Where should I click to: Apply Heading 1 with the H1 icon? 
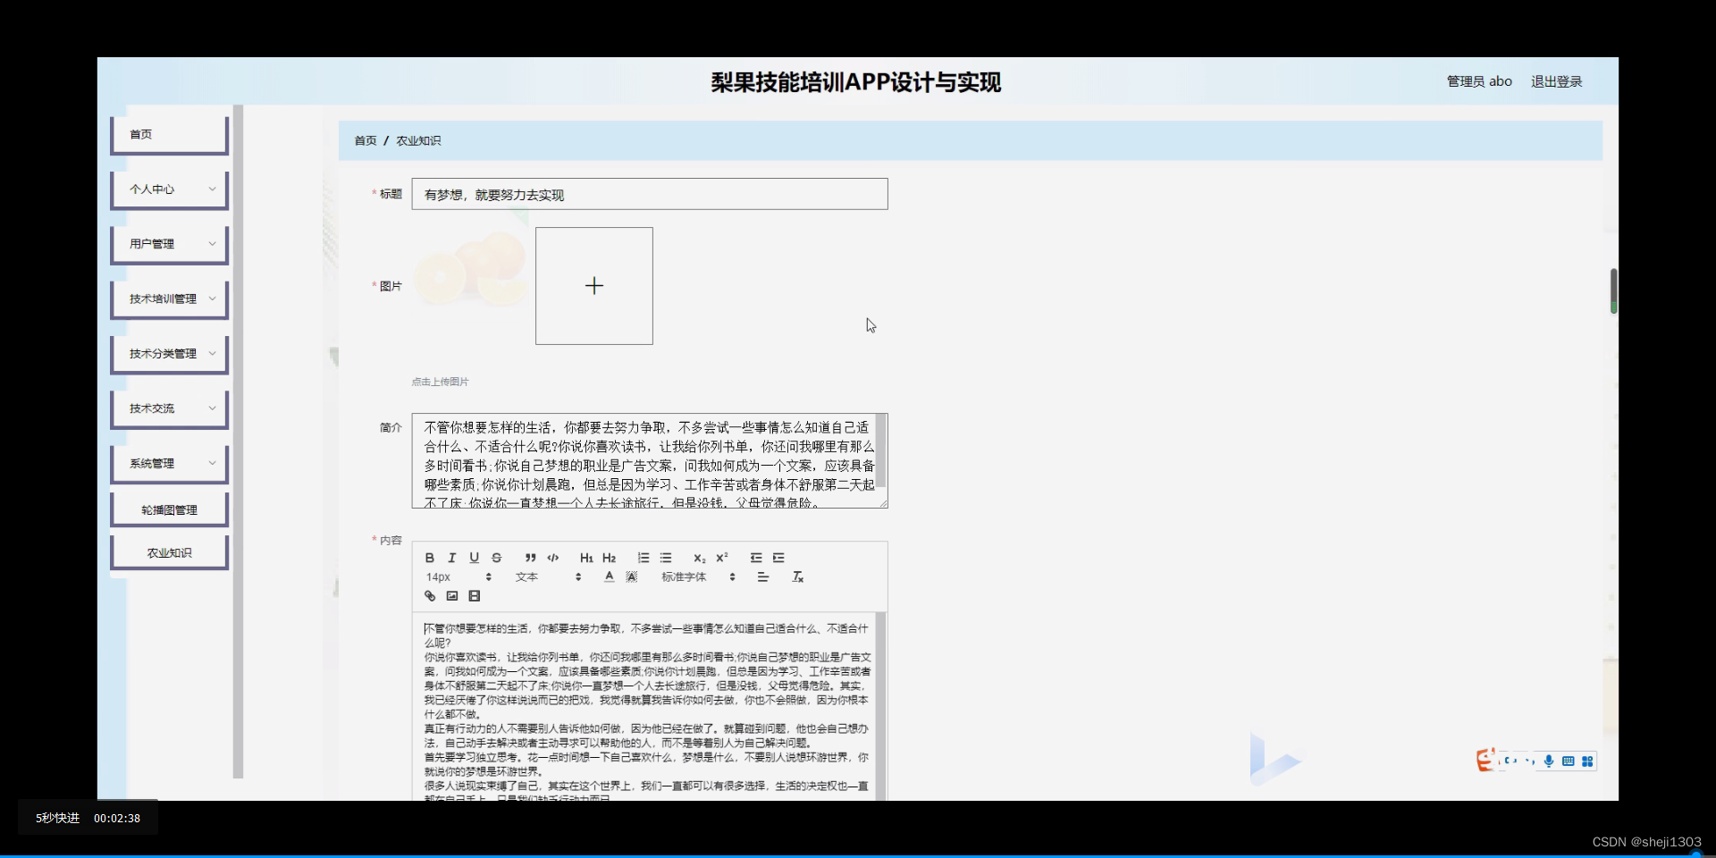click(x=585, y=558)
